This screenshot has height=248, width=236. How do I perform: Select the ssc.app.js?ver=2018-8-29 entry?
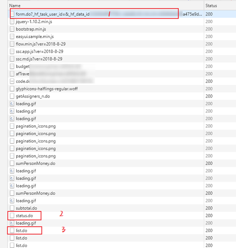(x=40, y=51)
